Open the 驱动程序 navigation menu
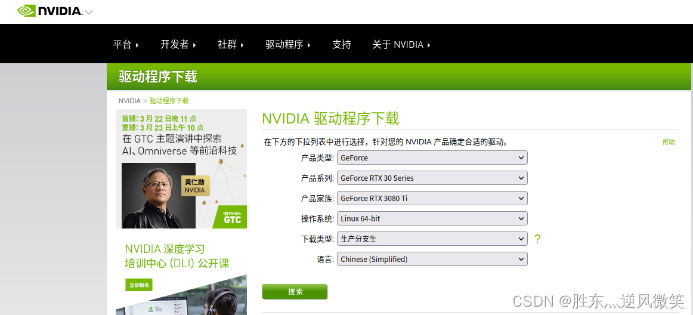This screenshot has width=693, height=315. (x=288, y=44)
